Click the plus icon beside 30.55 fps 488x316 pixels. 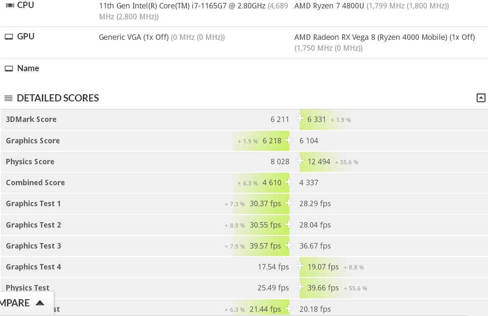pyautogui.click(x=289, y=225)
